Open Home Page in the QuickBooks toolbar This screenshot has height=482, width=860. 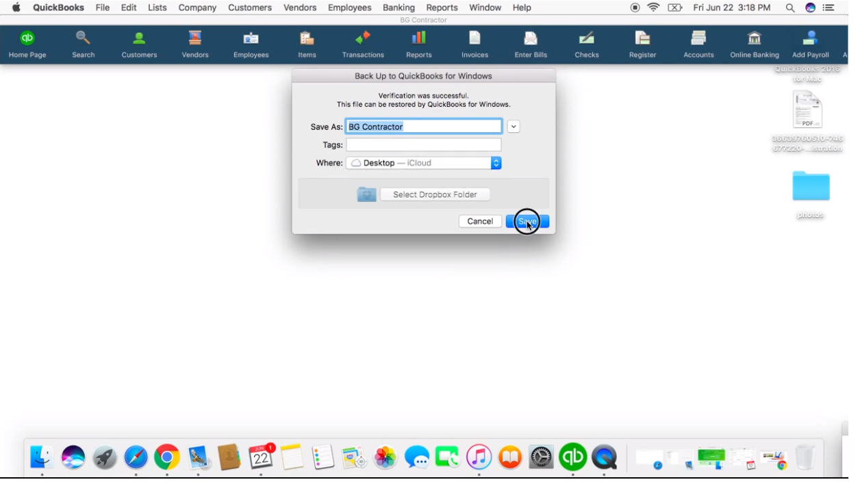tap(27, 45)
